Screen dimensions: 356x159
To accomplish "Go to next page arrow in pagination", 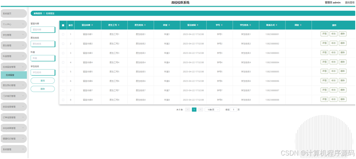I will pyautogui.click(x=200, y=110).
